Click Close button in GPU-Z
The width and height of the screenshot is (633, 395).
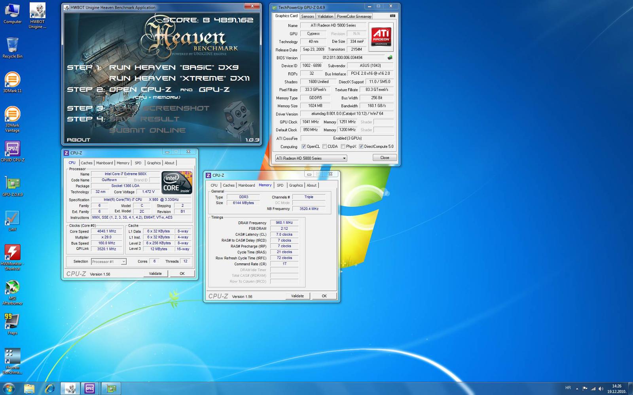click(x=385, y=157)
